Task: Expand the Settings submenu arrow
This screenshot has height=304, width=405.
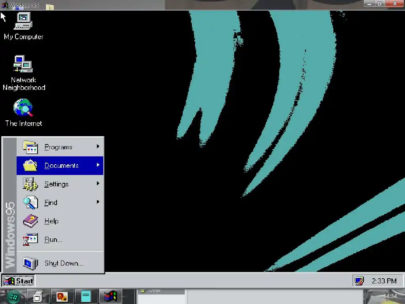Action: coord(98,184)
